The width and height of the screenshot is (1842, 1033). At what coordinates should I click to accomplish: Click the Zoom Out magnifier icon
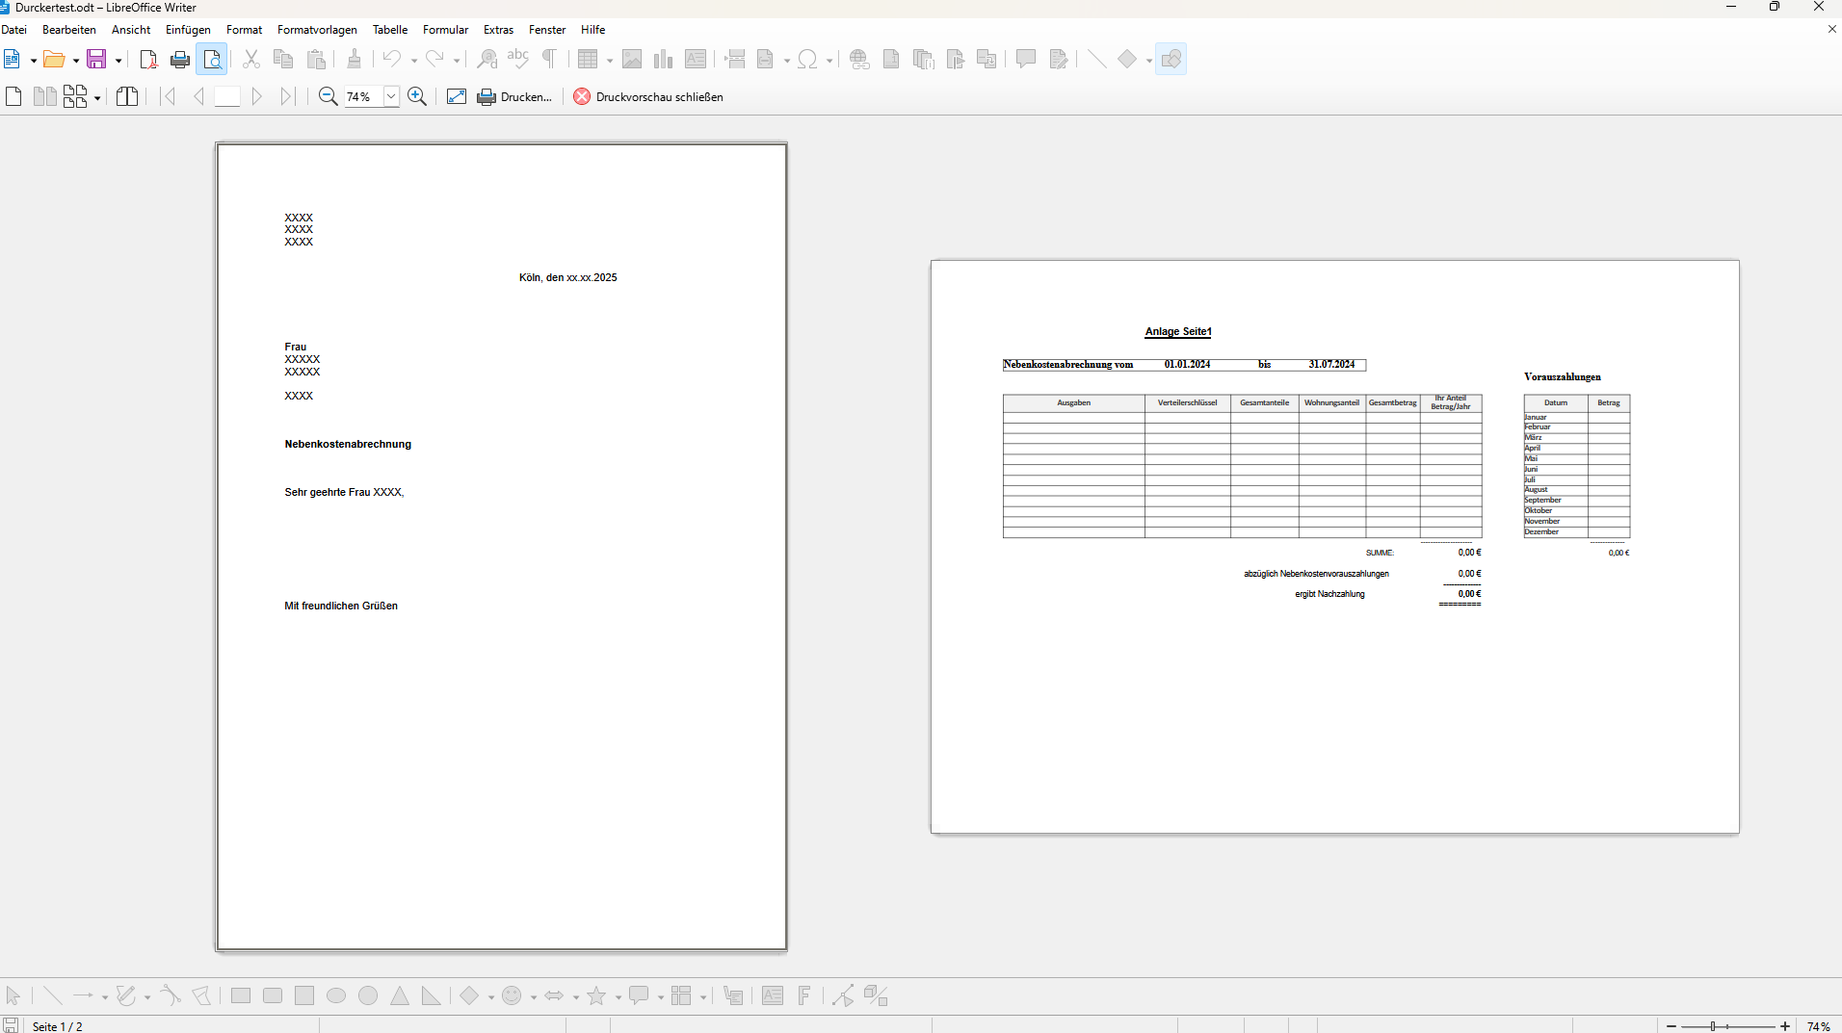328,96
